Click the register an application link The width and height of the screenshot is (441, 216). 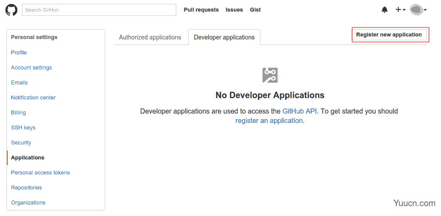[269, 121]
